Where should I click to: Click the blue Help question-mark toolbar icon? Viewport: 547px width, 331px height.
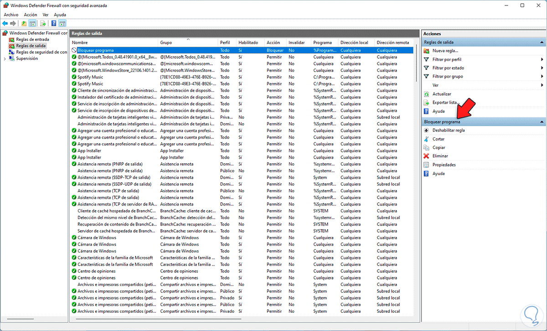54,23
